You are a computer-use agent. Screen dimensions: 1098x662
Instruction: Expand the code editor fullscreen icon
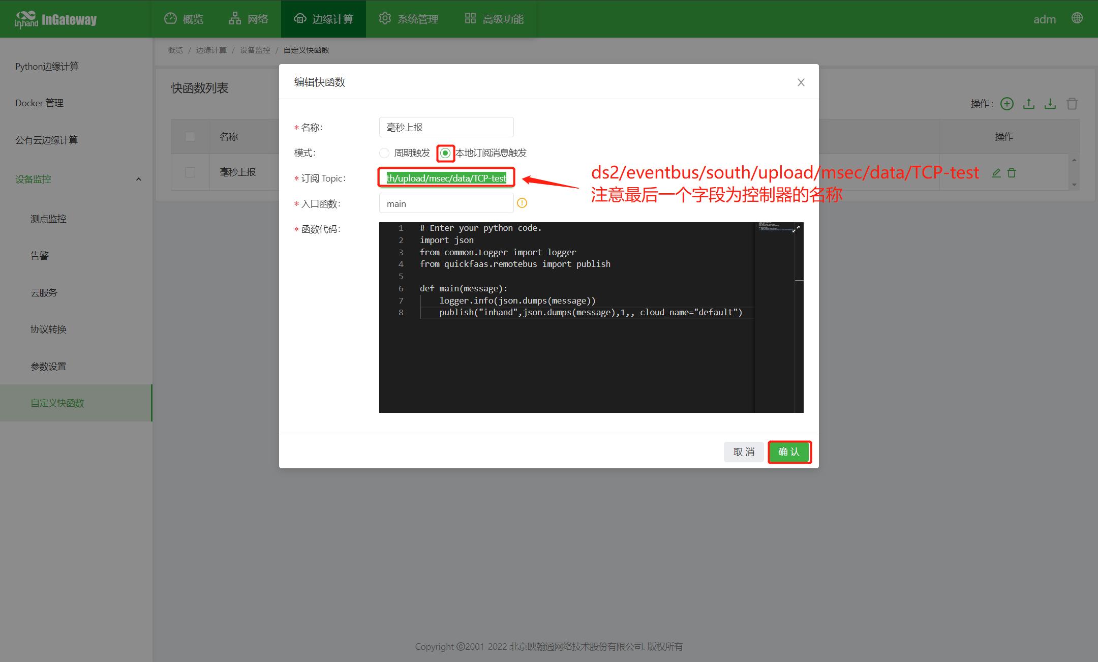[x=796, y=229]
